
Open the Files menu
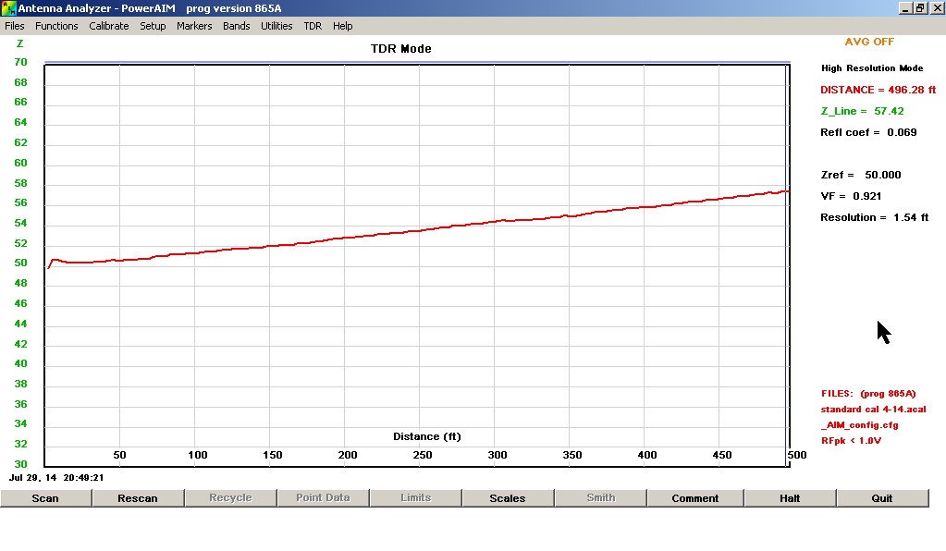[x=15, y=26]
